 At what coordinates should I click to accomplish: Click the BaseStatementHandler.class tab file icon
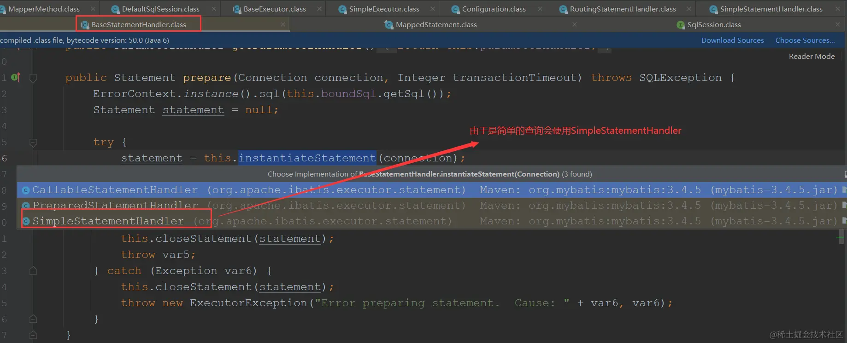[85, 25]
